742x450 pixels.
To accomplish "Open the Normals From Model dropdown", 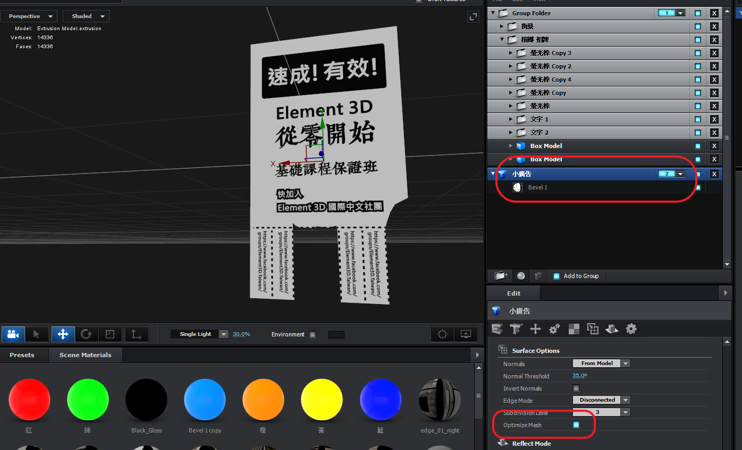I will pyautogui.click(x=602, y=364).
